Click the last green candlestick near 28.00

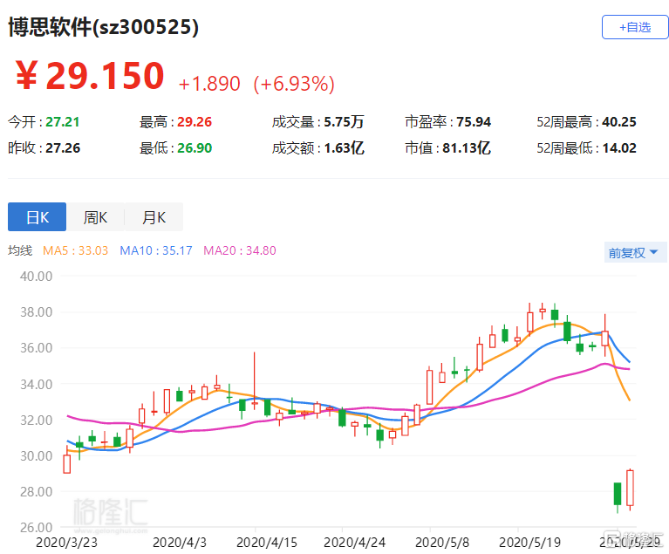[618, 495]
